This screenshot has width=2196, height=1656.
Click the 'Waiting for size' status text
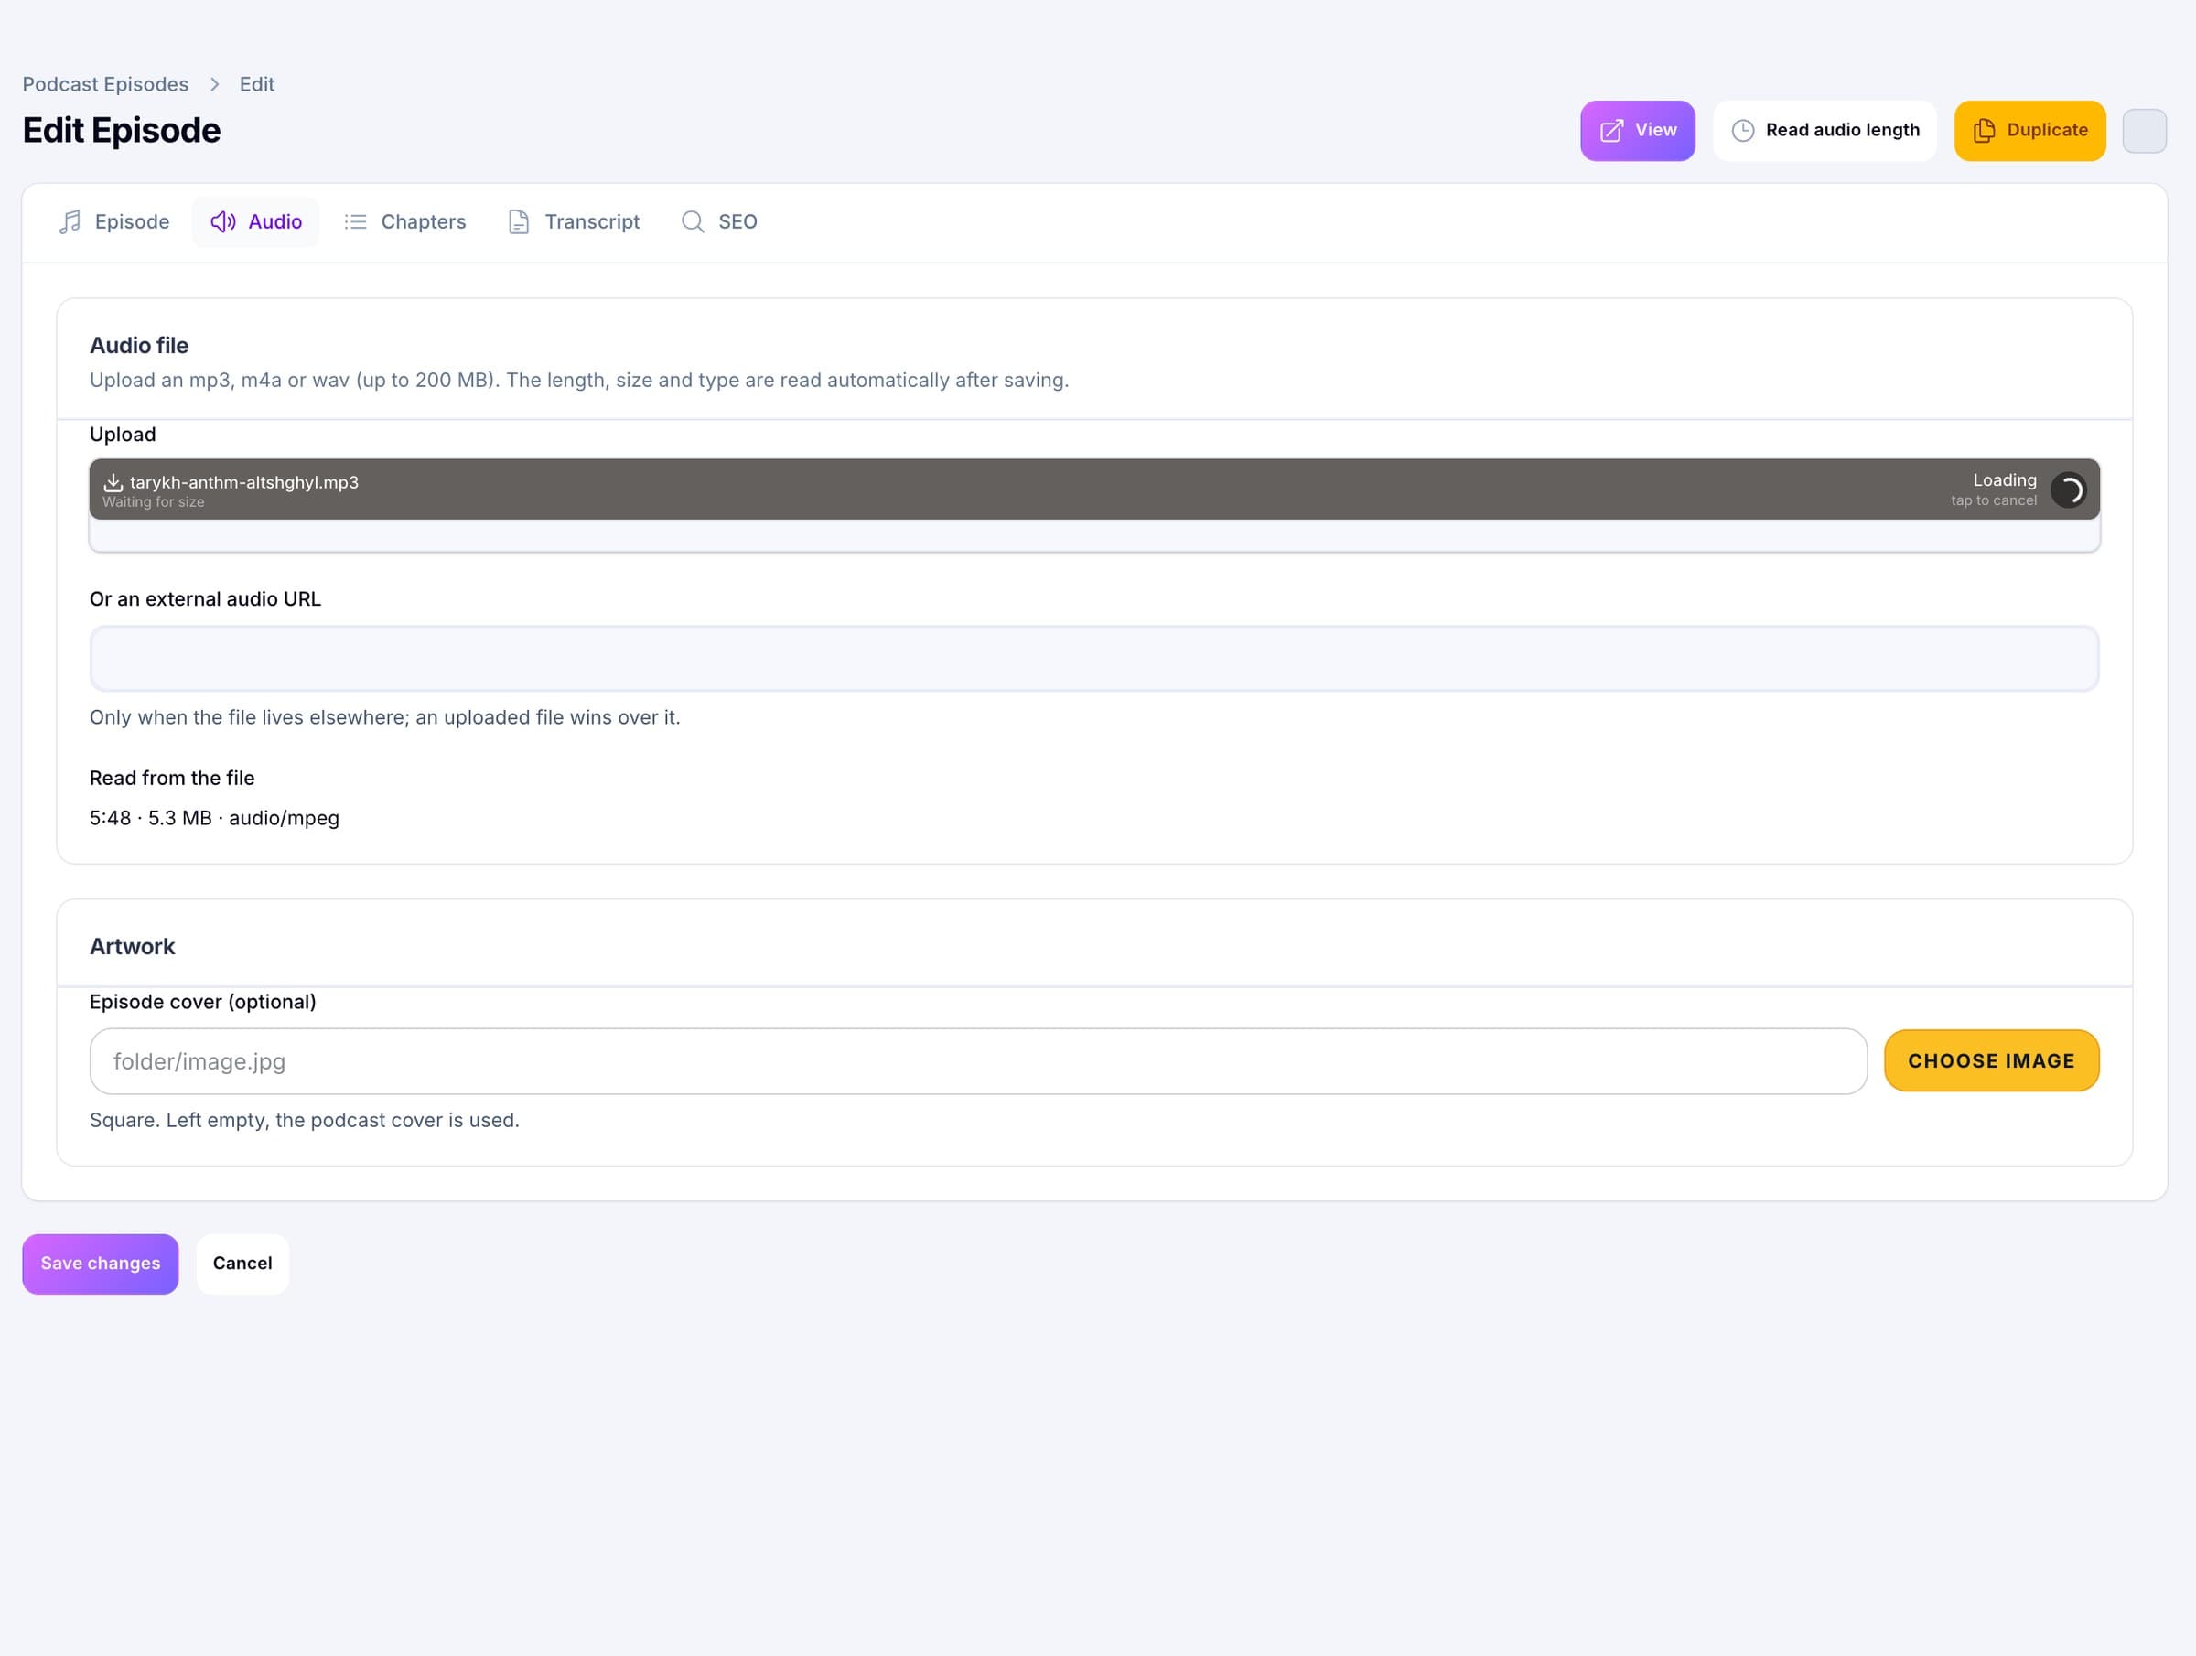(x=153, y=501)
